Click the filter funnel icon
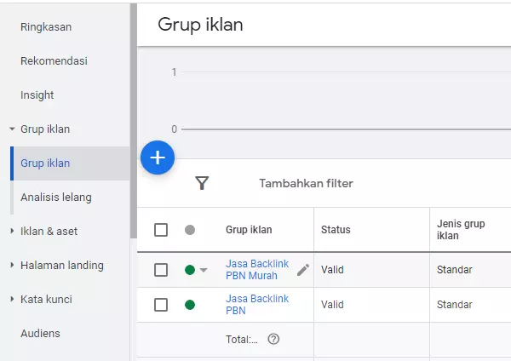The height and width of the screenshot is (361, 511). click(202, 183)
